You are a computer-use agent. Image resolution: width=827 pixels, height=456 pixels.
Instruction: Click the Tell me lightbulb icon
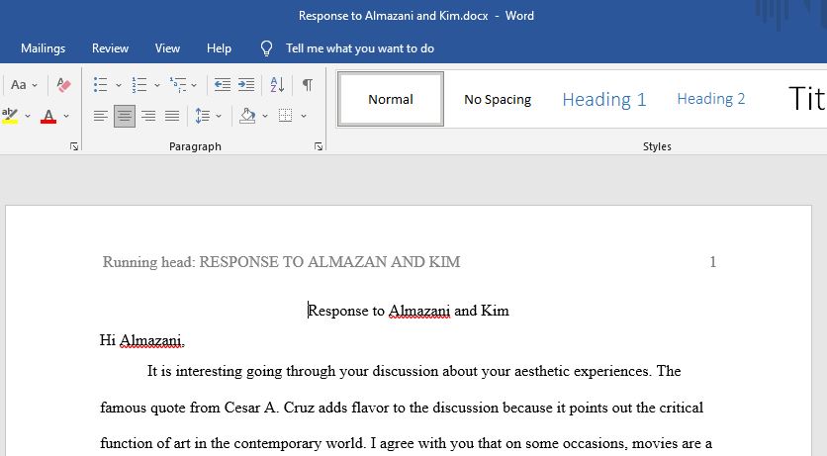tap(266, 48)
